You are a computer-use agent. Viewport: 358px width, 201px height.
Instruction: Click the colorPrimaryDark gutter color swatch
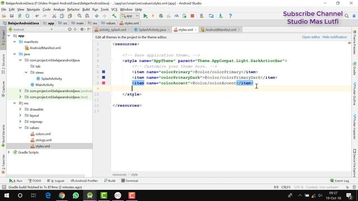(103, 78)
